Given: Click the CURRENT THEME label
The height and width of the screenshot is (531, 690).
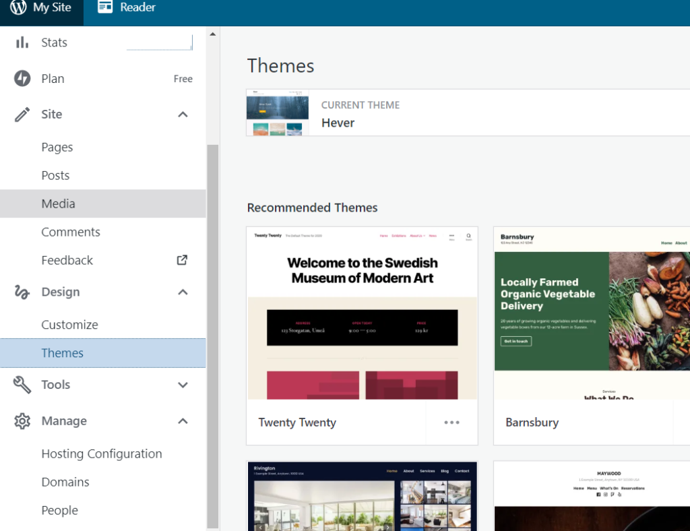Looking at the screenshot, I should point(360,105).
